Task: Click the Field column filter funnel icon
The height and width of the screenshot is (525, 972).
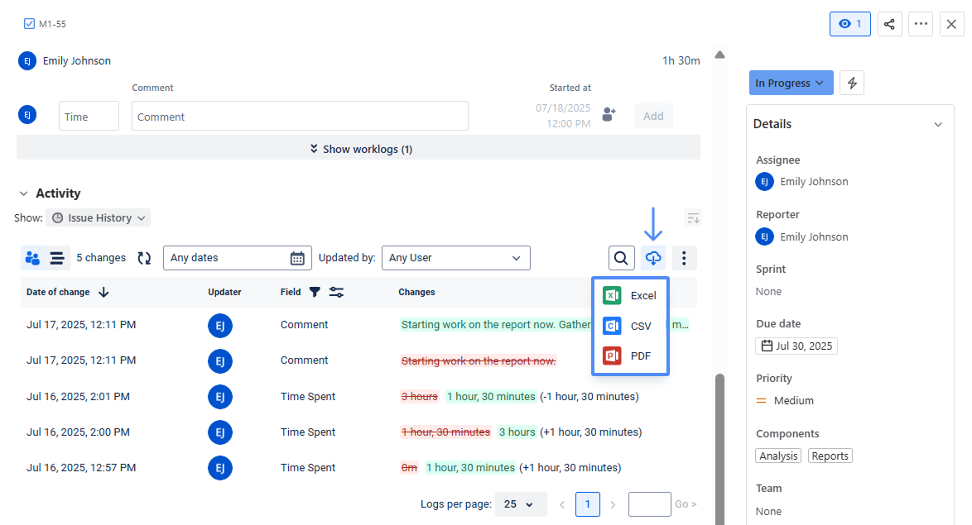Action: pyautogui.click(x=315, y=292)
